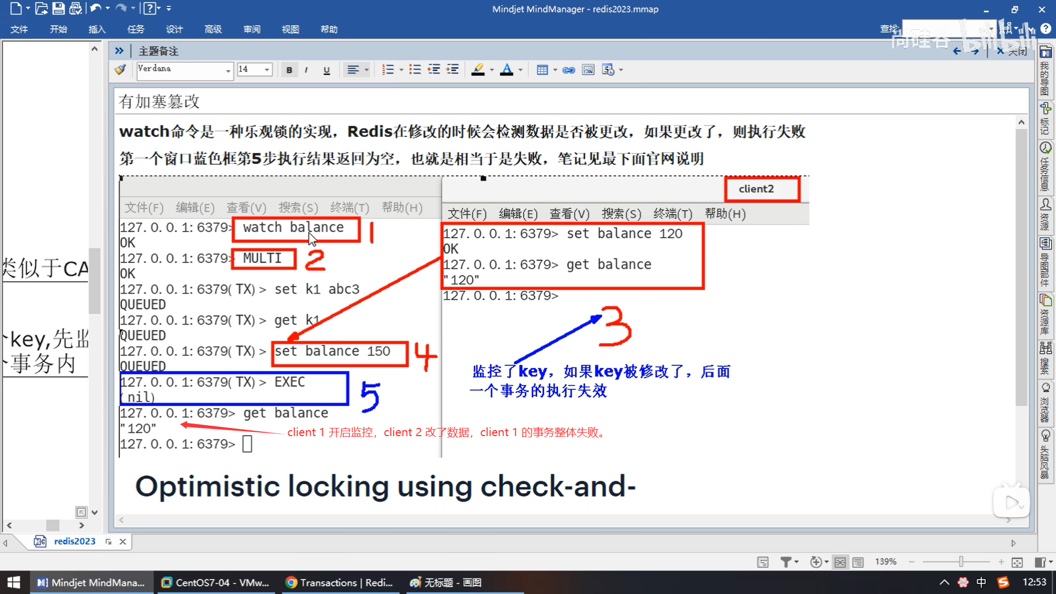Expand the text alignment dropdown arrow
1056x594 pixels.
(366, 70)
